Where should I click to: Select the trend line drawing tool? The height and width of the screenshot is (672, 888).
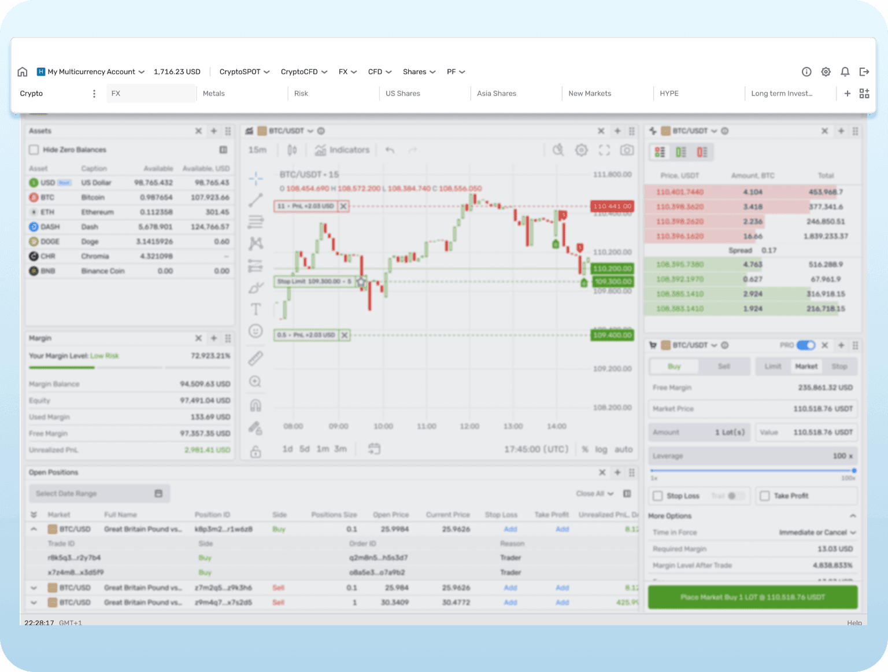tap(256, 200)
